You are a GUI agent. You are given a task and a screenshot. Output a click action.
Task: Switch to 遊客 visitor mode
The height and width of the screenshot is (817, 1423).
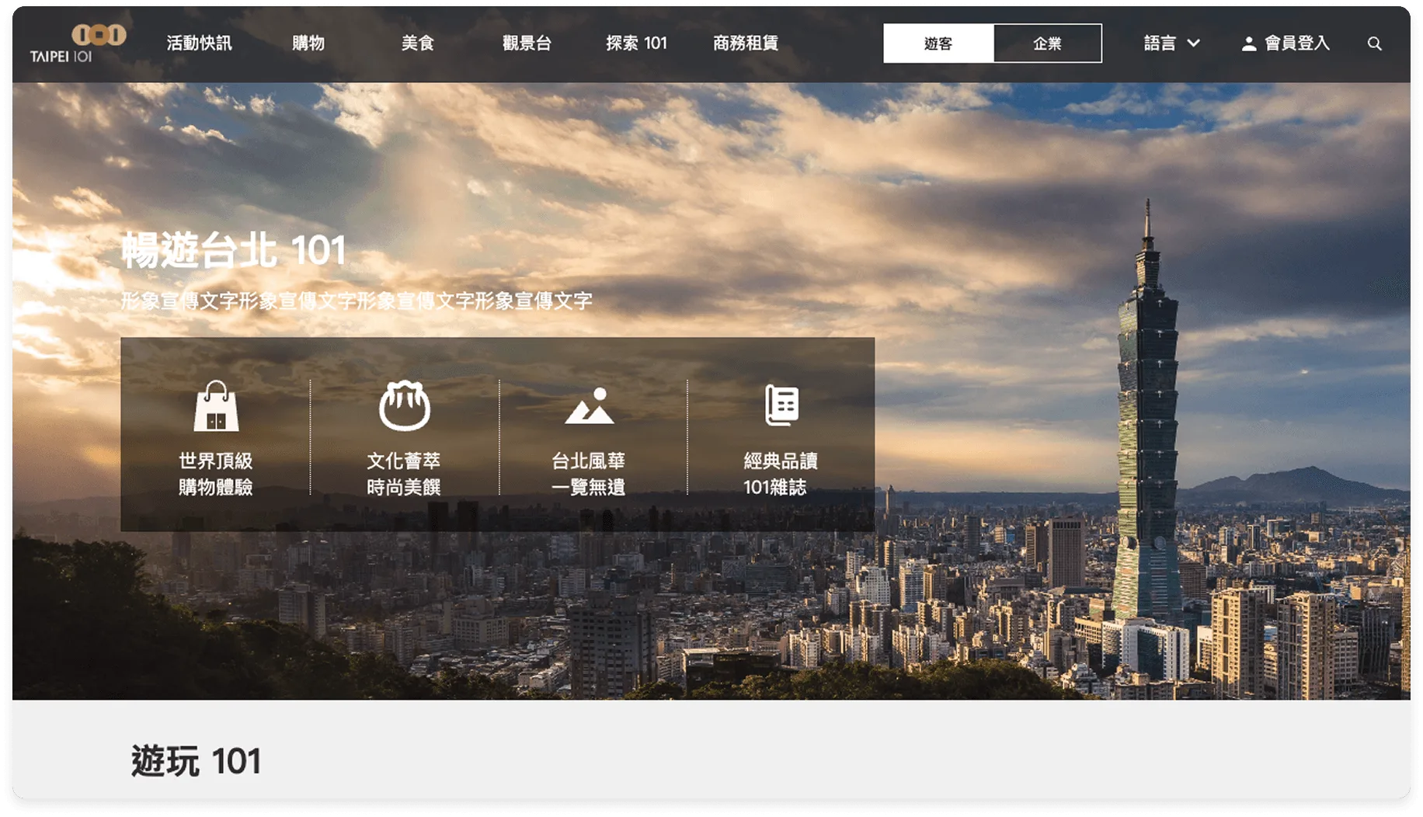click(938, 43)
